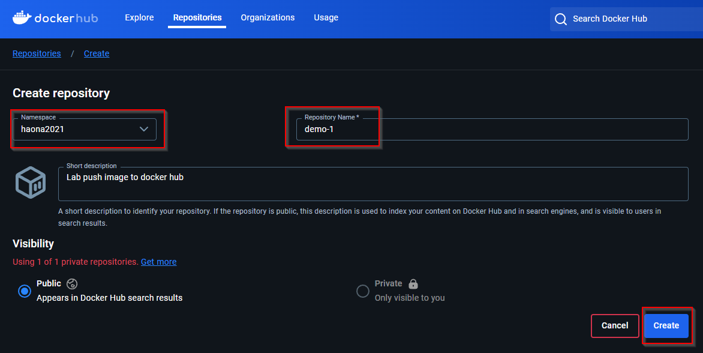Click the Search Docker Hub field
Screen dimensions: 703x353
click(626, 19)
